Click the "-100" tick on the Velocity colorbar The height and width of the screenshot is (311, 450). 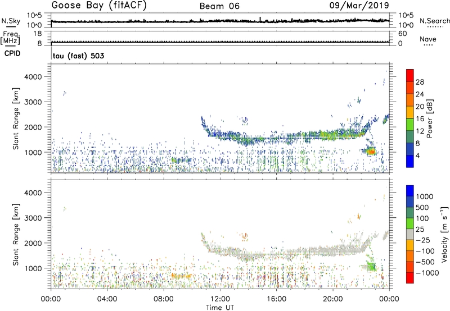click(x=425, y=251)
